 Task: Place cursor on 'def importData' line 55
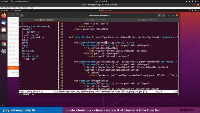(x=78, y=37)
